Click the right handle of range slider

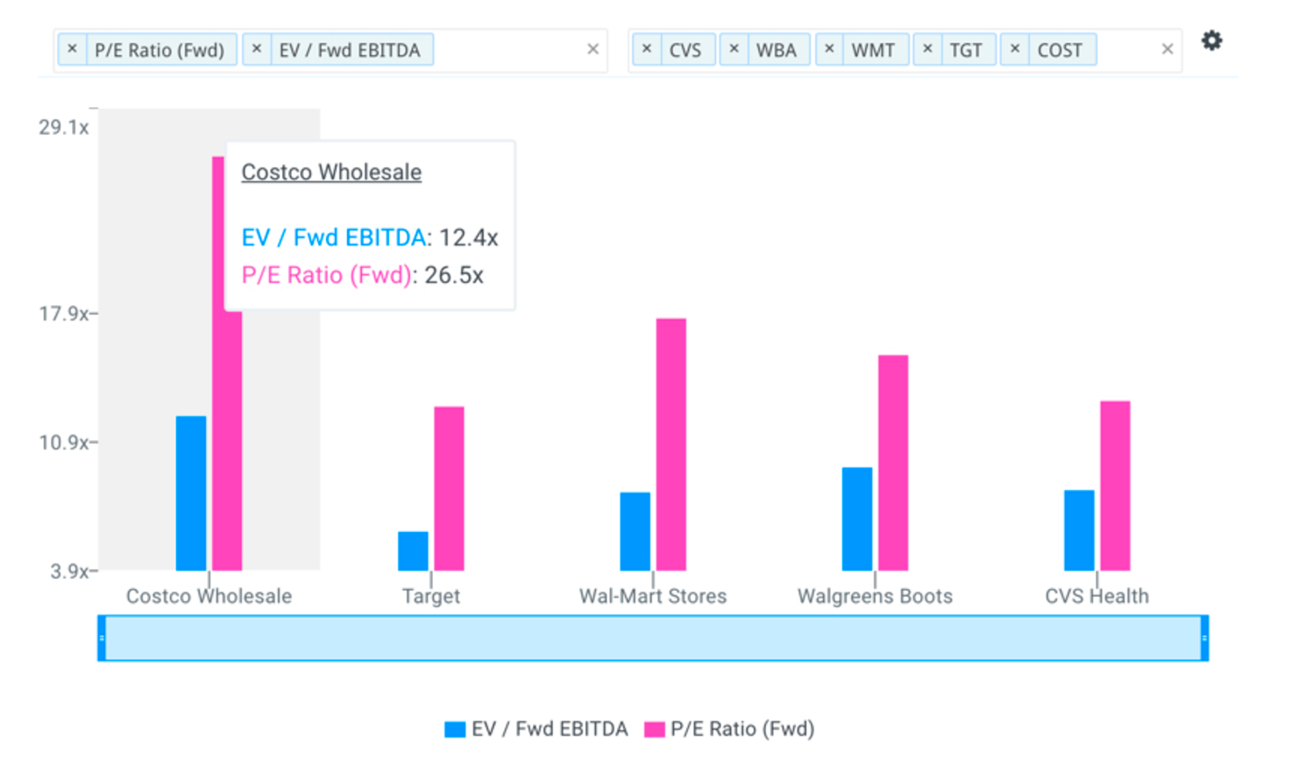coord(1204,638)
